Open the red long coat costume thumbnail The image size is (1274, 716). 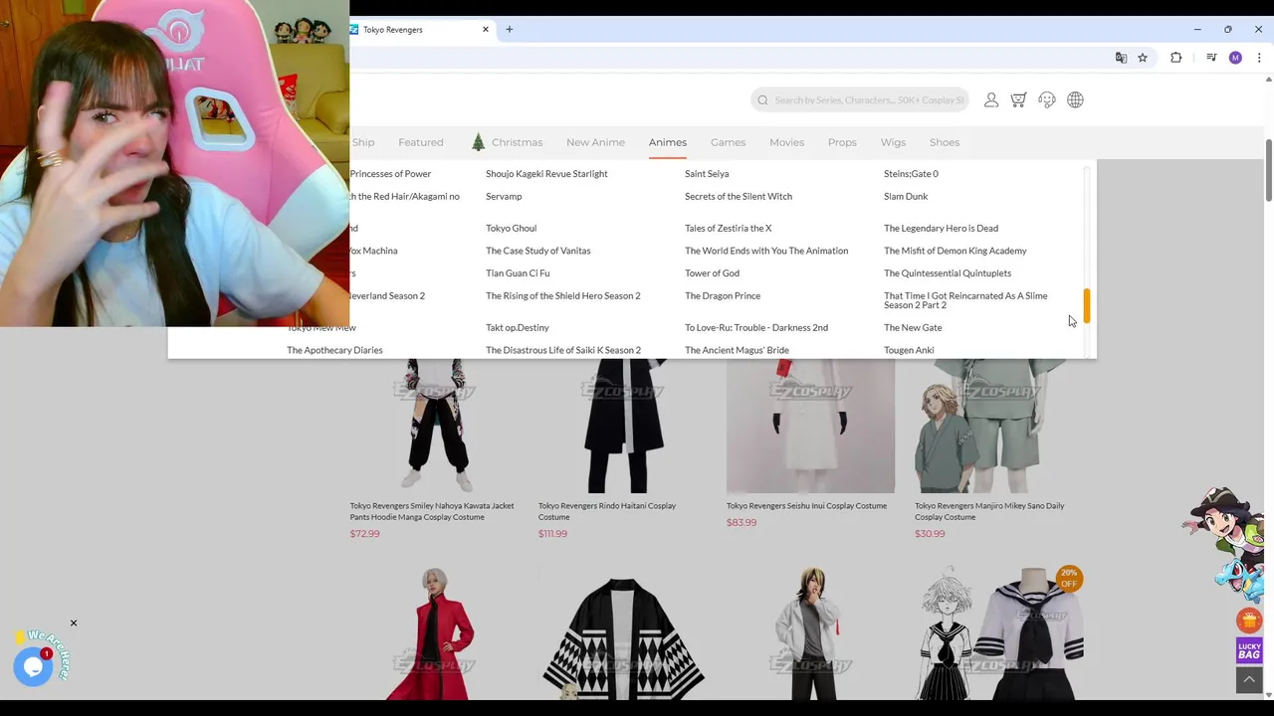point(434,632)
